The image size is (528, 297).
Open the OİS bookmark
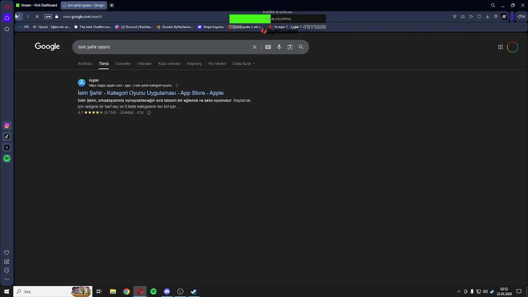[x=24, y=27]
